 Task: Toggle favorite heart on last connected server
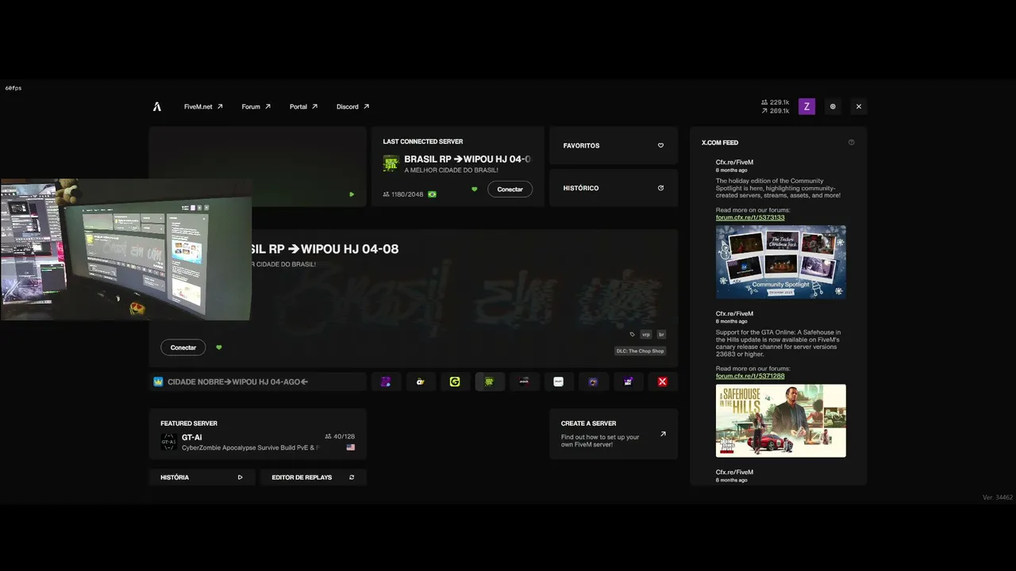pos(475,190)
